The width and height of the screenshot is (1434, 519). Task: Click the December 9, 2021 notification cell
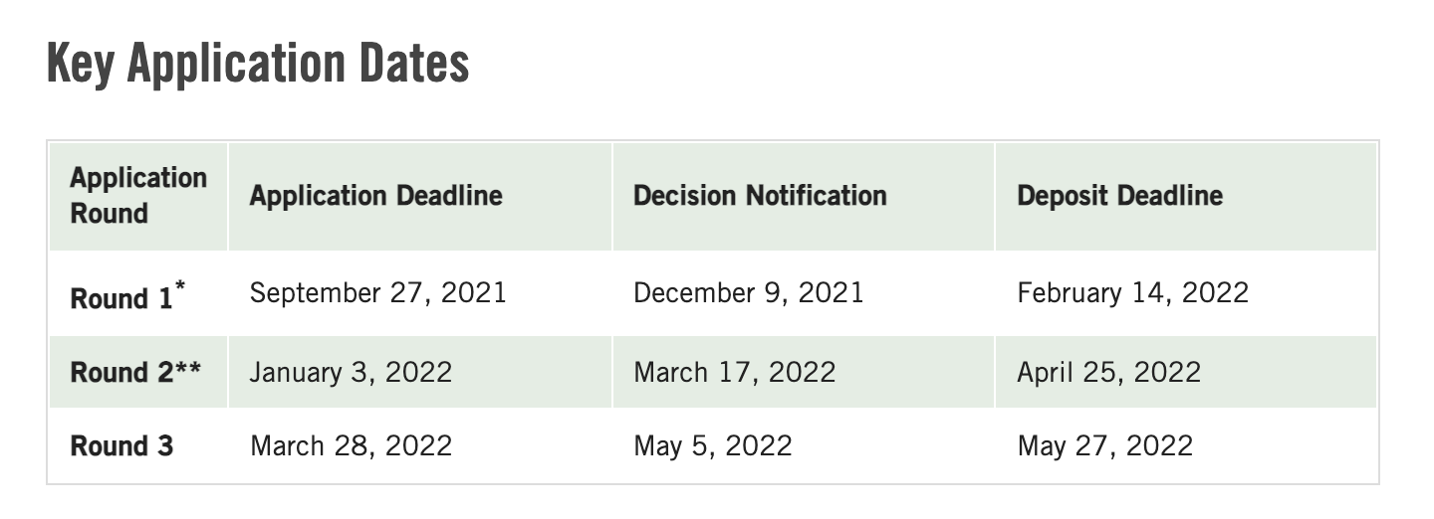[x=749, y=293]
